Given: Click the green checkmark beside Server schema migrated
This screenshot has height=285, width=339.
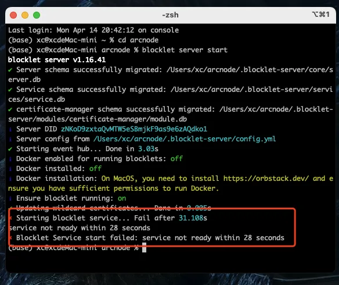Looking at the screenshot, I should tap(10, 70).
